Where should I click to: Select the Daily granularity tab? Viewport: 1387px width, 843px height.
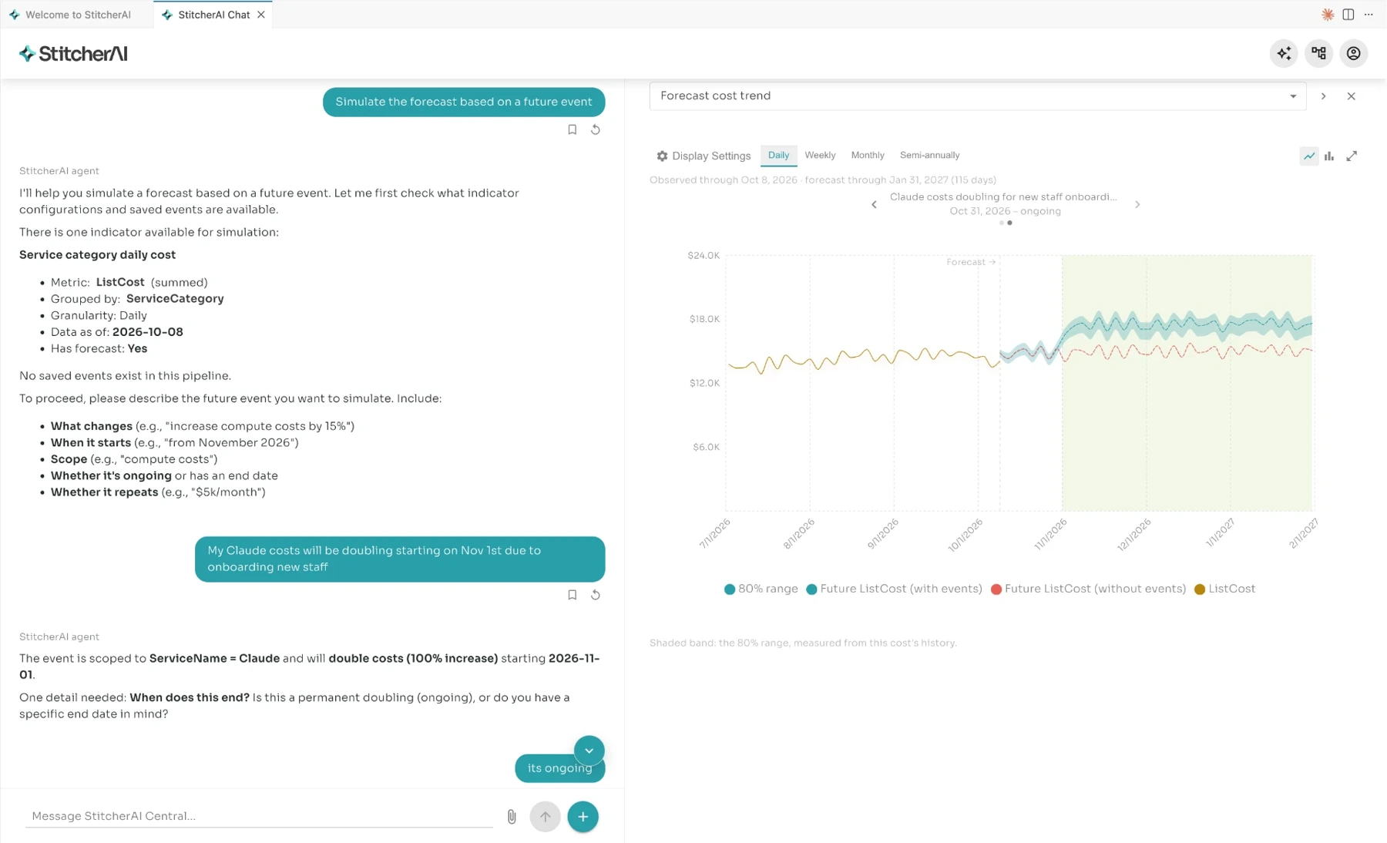[x=778, y=156]
